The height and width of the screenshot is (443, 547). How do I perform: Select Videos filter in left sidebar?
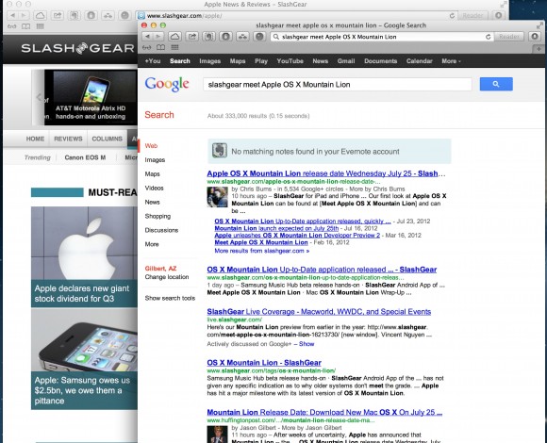coord(154,188)
